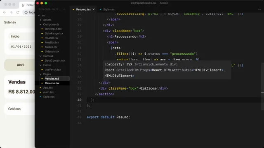
Task: Click the browser Back arrow
Action: click(x=5, y=12)
